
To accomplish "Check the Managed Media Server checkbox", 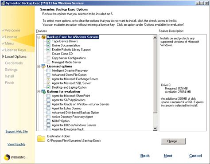I will click(48, 62).
